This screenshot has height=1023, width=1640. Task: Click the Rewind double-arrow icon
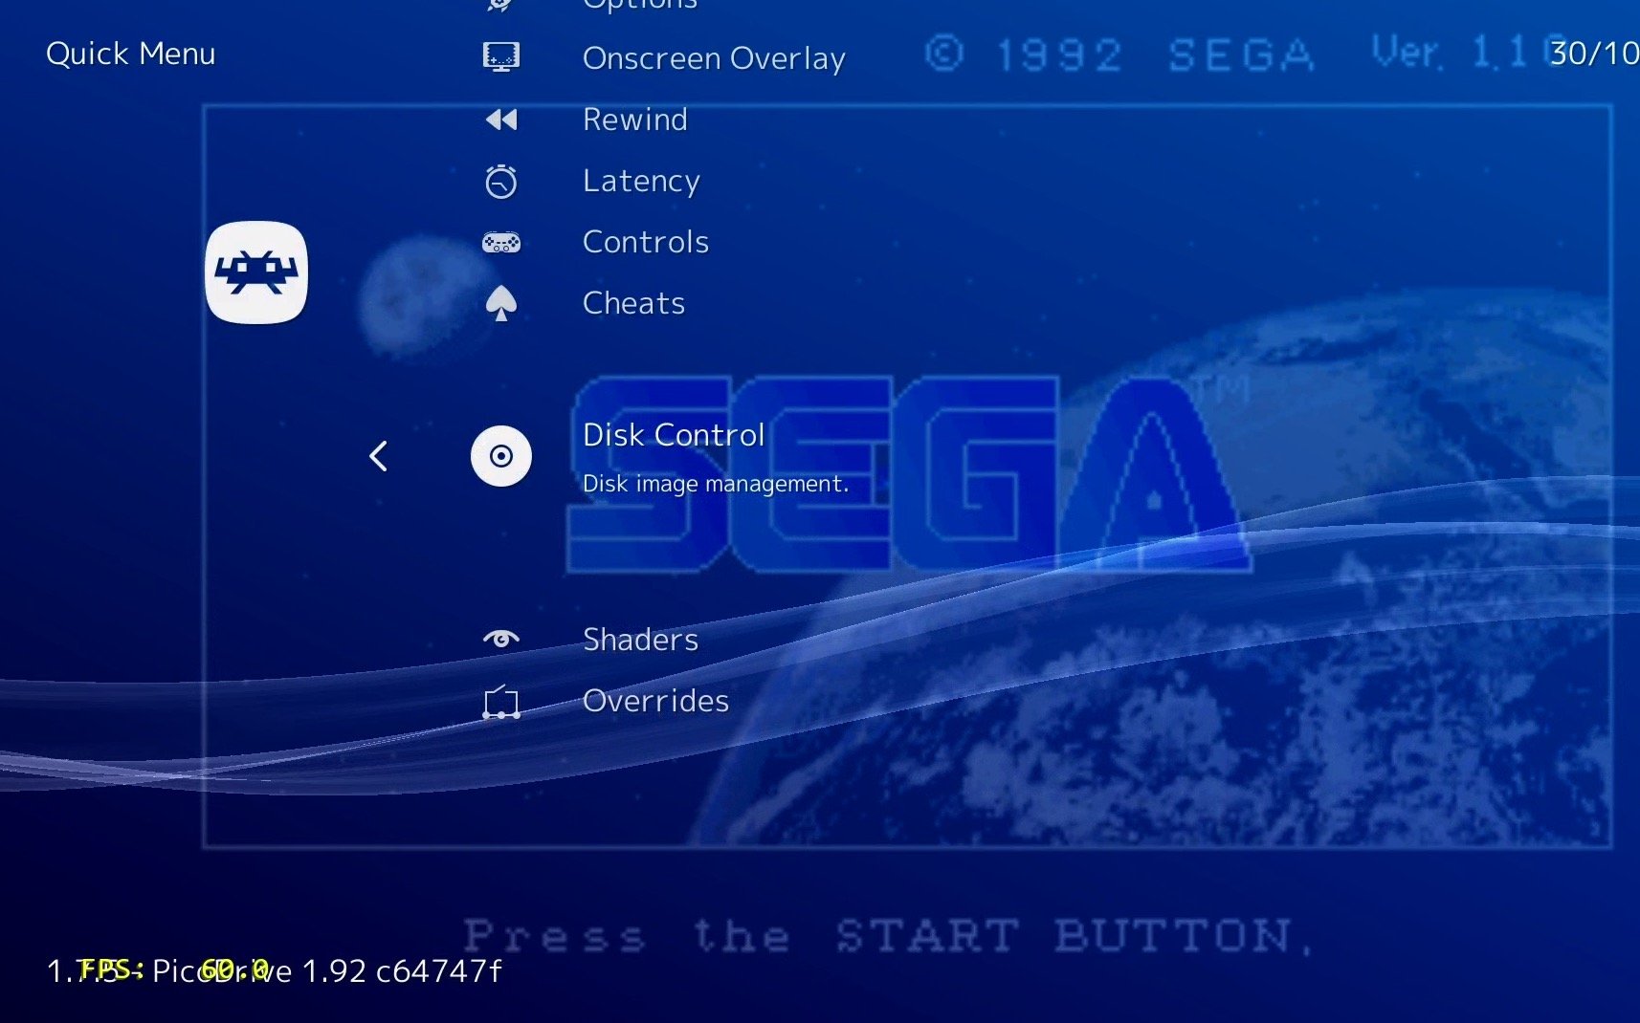pyautogui.click(x=501, y=120)
